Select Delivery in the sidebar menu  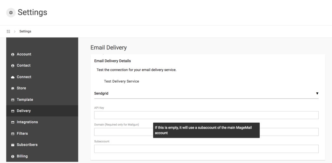tap(24, 111)
